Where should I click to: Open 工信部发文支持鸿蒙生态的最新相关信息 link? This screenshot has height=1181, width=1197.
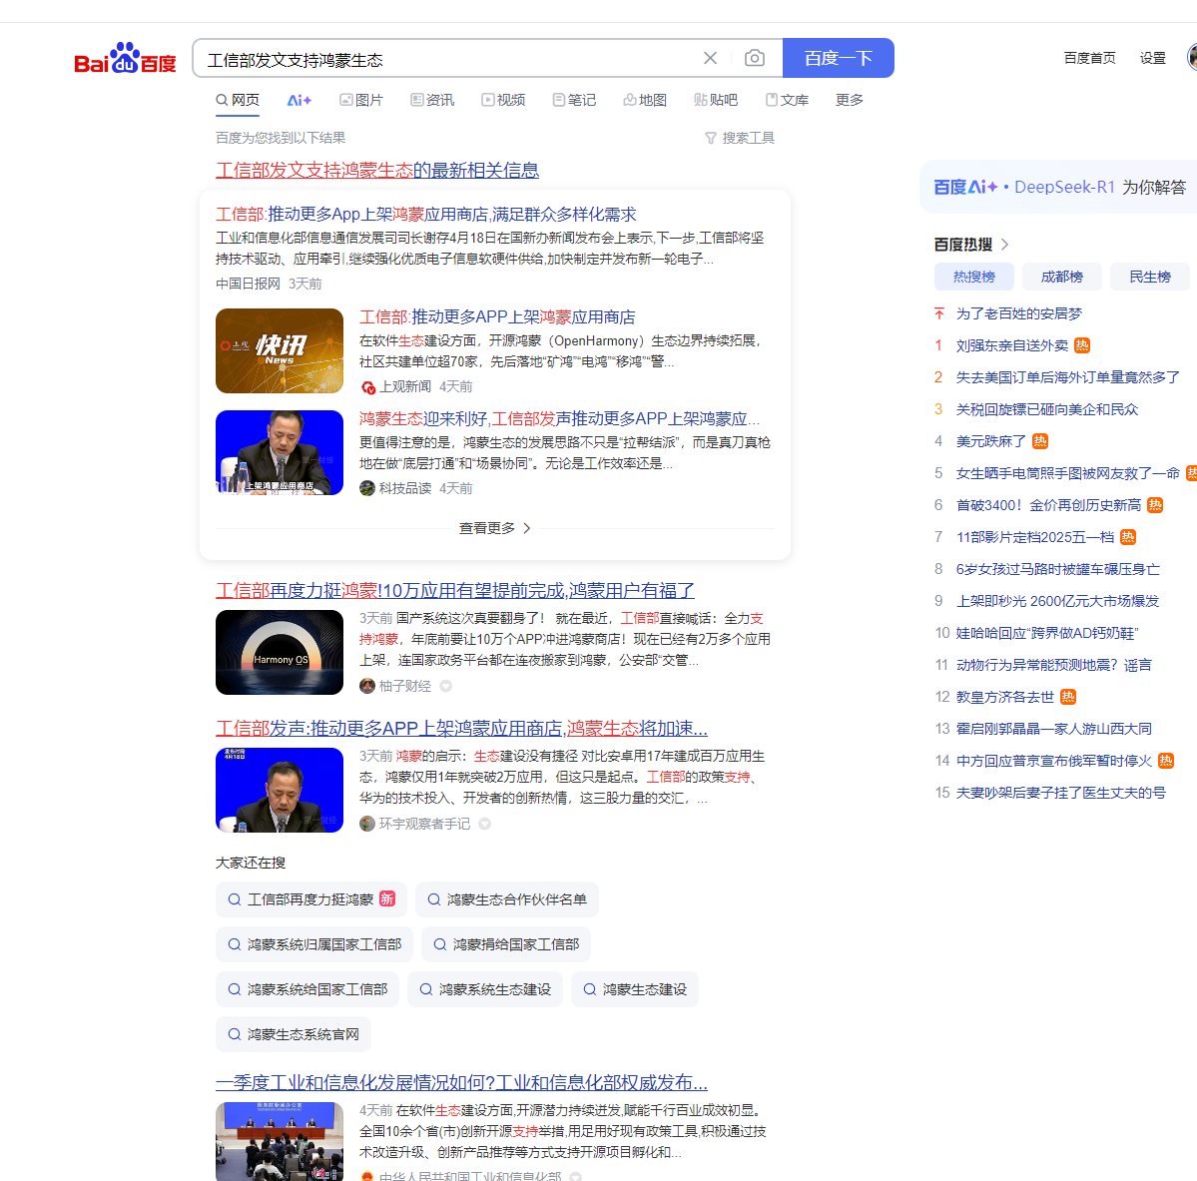(377, 171)
